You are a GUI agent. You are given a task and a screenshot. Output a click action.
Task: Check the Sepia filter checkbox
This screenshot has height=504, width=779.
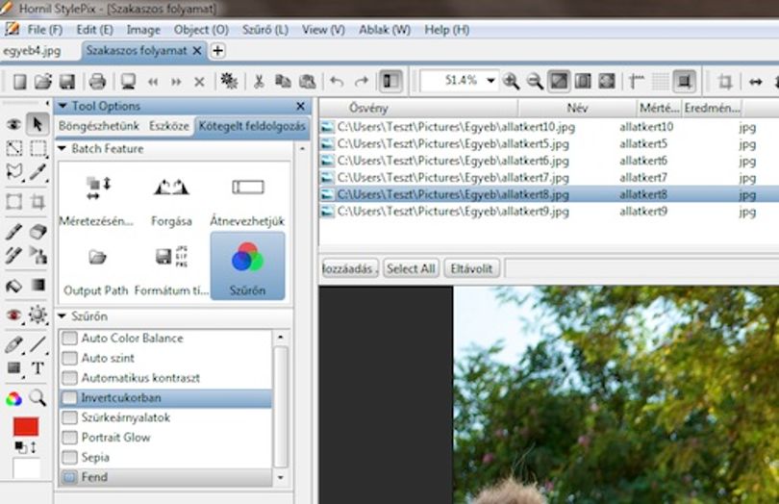(x=69, y=457)
